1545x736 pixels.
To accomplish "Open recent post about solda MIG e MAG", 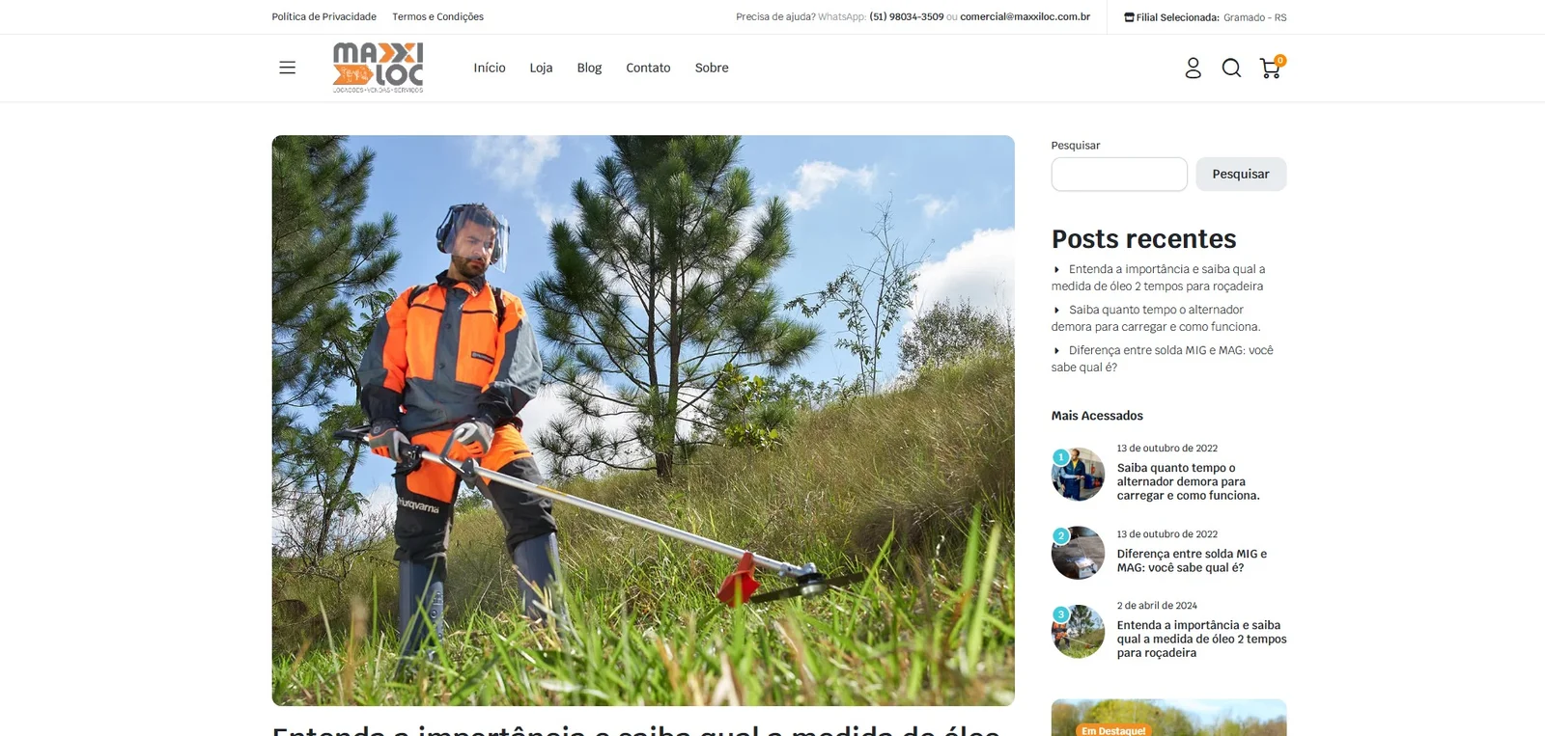I will pyautogui.click(x=1163, y=359).
